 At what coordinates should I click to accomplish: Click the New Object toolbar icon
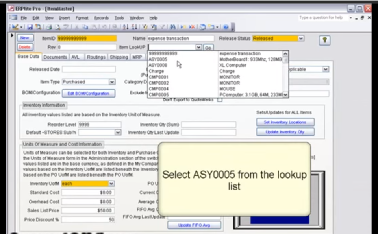coord(211,27)
